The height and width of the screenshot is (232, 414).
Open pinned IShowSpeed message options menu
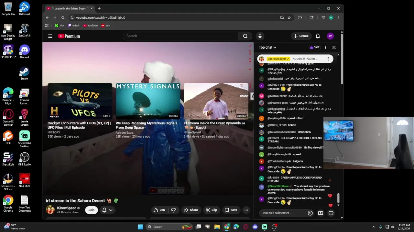[x=328, y=59]
